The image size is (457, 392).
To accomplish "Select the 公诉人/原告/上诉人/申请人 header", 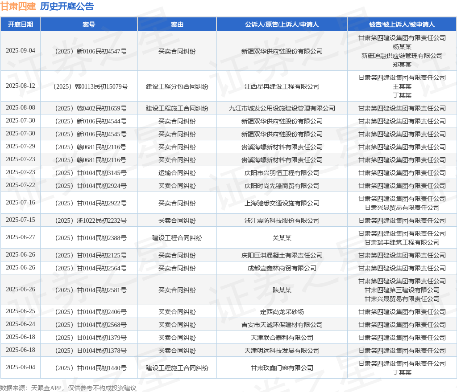I will click(x=282, y=24).
